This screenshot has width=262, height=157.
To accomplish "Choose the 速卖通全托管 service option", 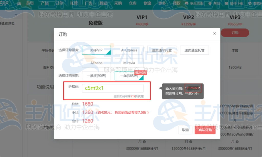I will pyautogui.click(x=194, y=50).
